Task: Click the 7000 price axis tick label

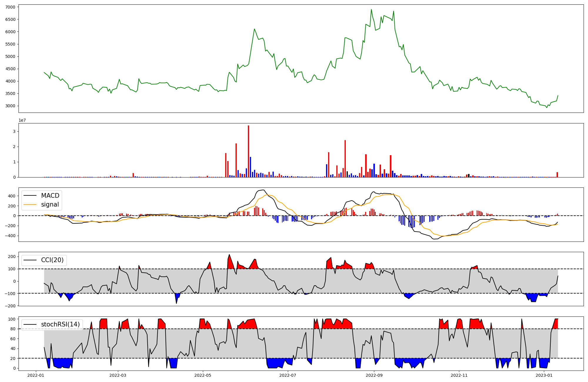Action: (x=11, y=7)
